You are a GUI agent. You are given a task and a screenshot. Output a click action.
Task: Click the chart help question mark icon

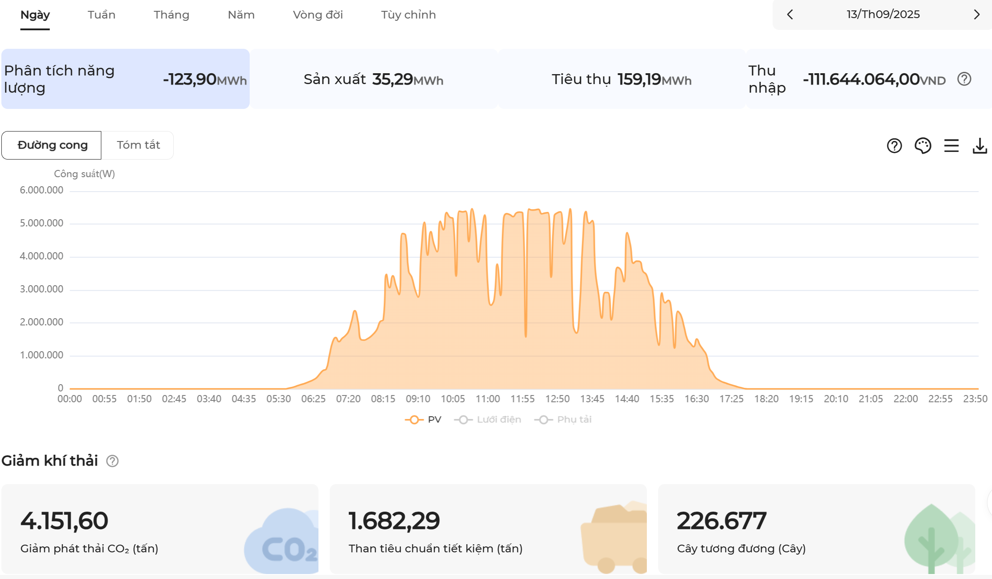[x=894, y=146]
